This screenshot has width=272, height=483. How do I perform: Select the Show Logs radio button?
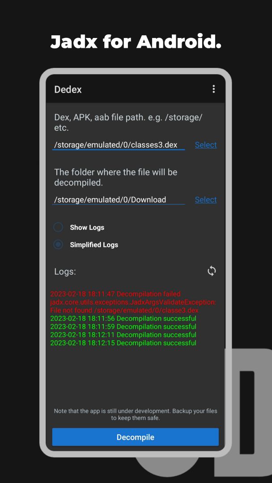click(x=58, y=227)
